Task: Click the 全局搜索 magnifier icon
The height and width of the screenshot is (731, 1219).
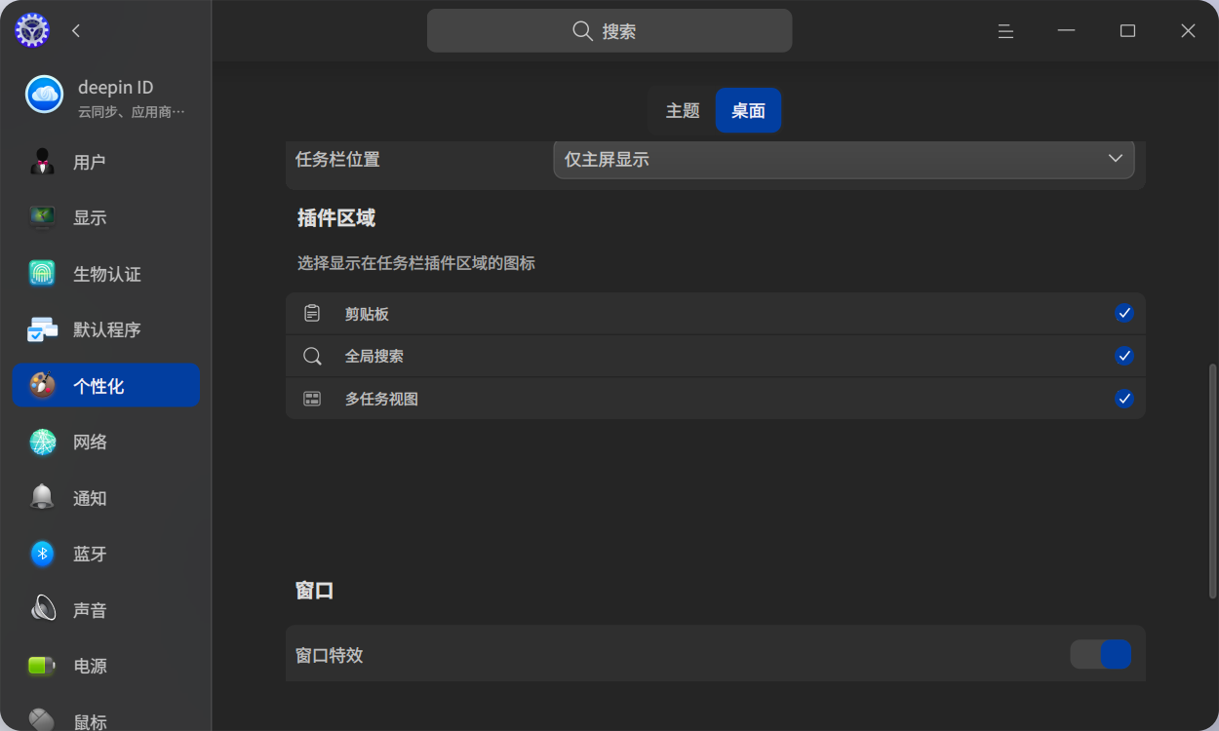Action: (312, 356)
